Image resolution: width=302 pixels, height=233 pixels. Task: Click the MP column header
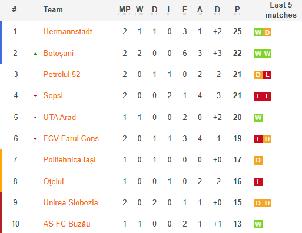(x=124, y=10)
